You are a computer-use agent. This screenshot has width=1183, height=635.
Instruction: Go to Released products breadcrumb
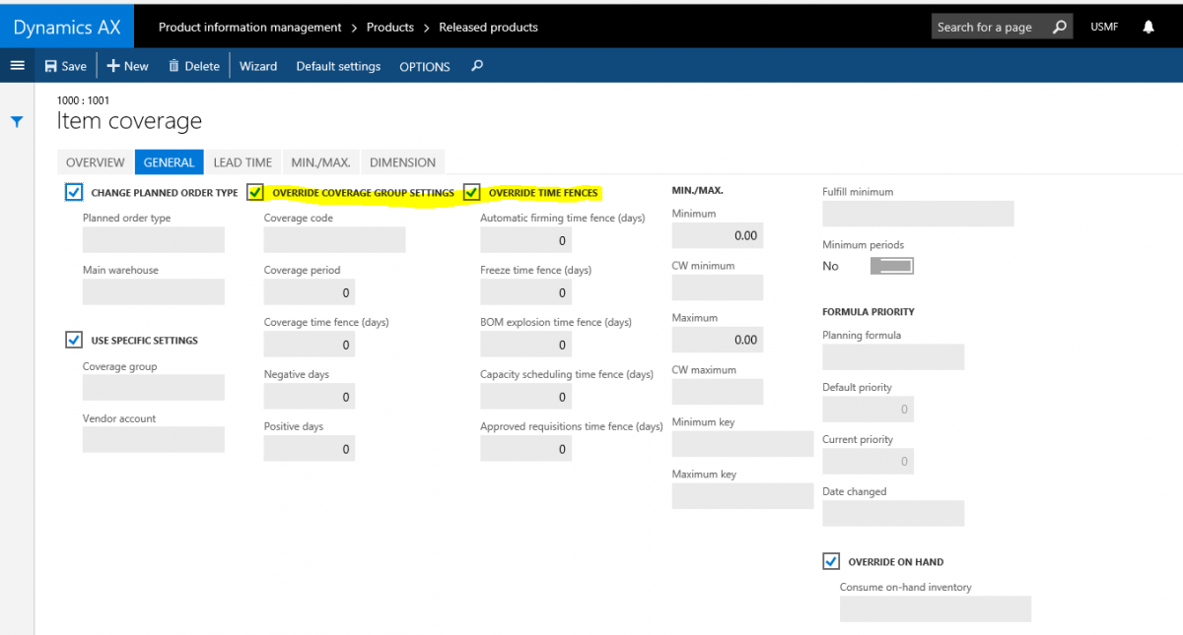tap(488, 28)
